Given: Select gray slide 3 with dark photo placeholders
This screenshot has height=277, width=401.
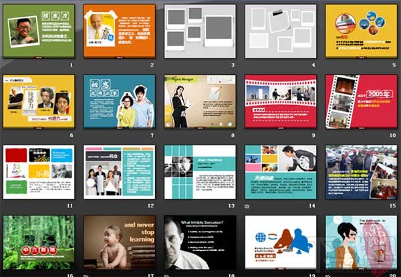Looking at the screenshot, I should click(200, 31).
